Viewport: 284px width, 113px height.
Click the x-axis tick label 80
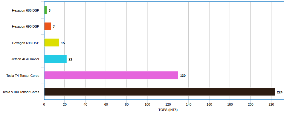(127, 104)
